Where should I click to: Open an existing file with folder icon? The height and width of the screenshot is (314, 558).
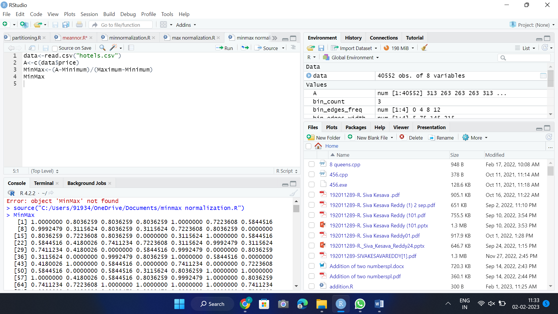(x=38, y=25)
